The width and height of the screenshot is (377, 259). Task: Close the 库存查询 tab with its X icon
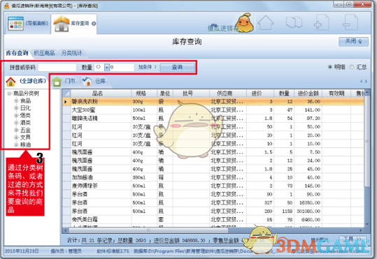click(x=94, y=24)
